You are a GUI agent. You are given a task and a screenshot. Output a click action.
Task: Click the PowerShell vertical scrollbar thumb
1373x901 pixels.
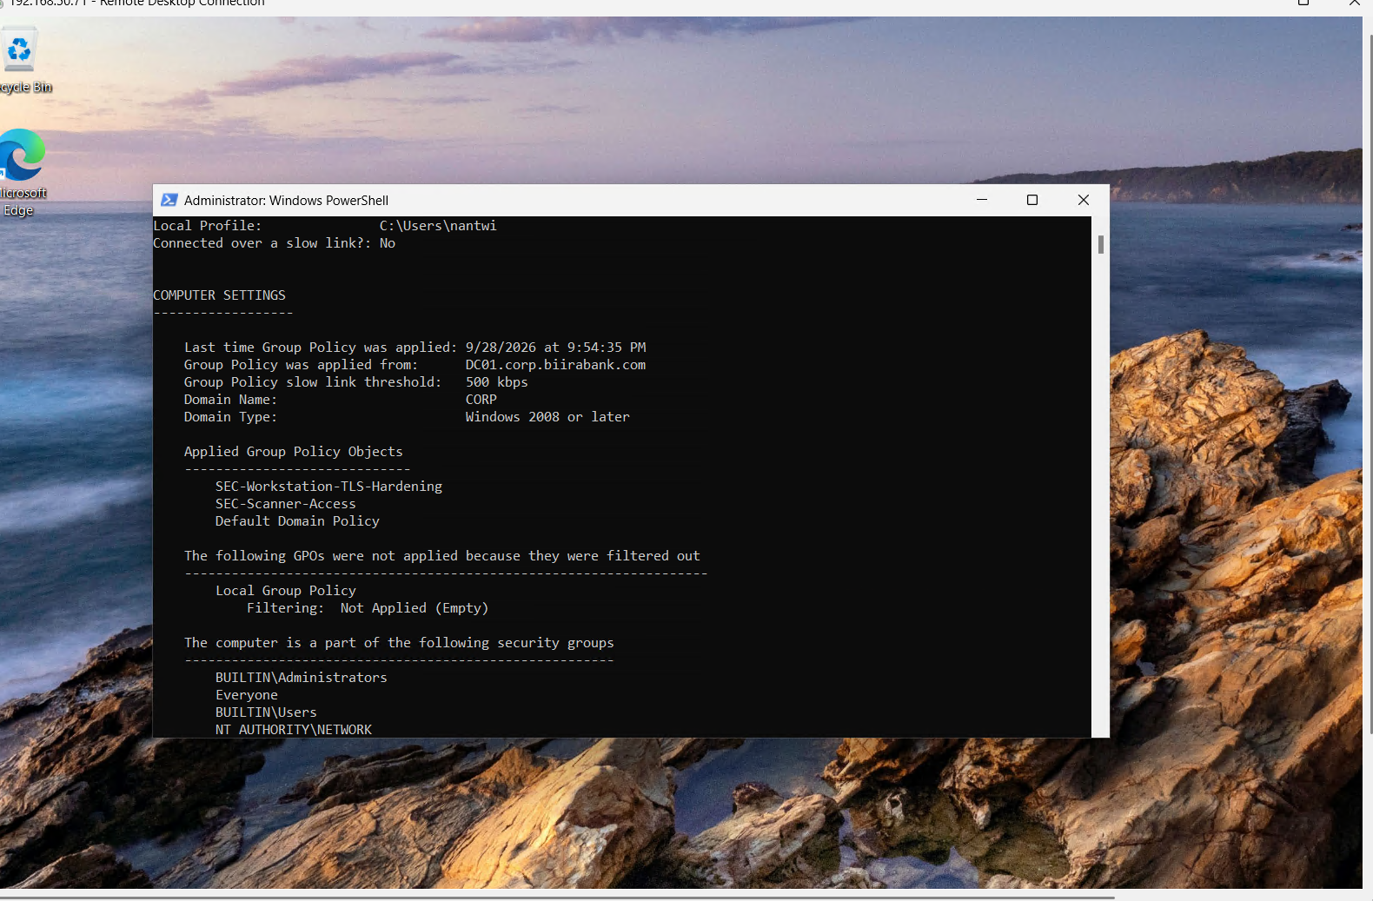coord(1101,244)
